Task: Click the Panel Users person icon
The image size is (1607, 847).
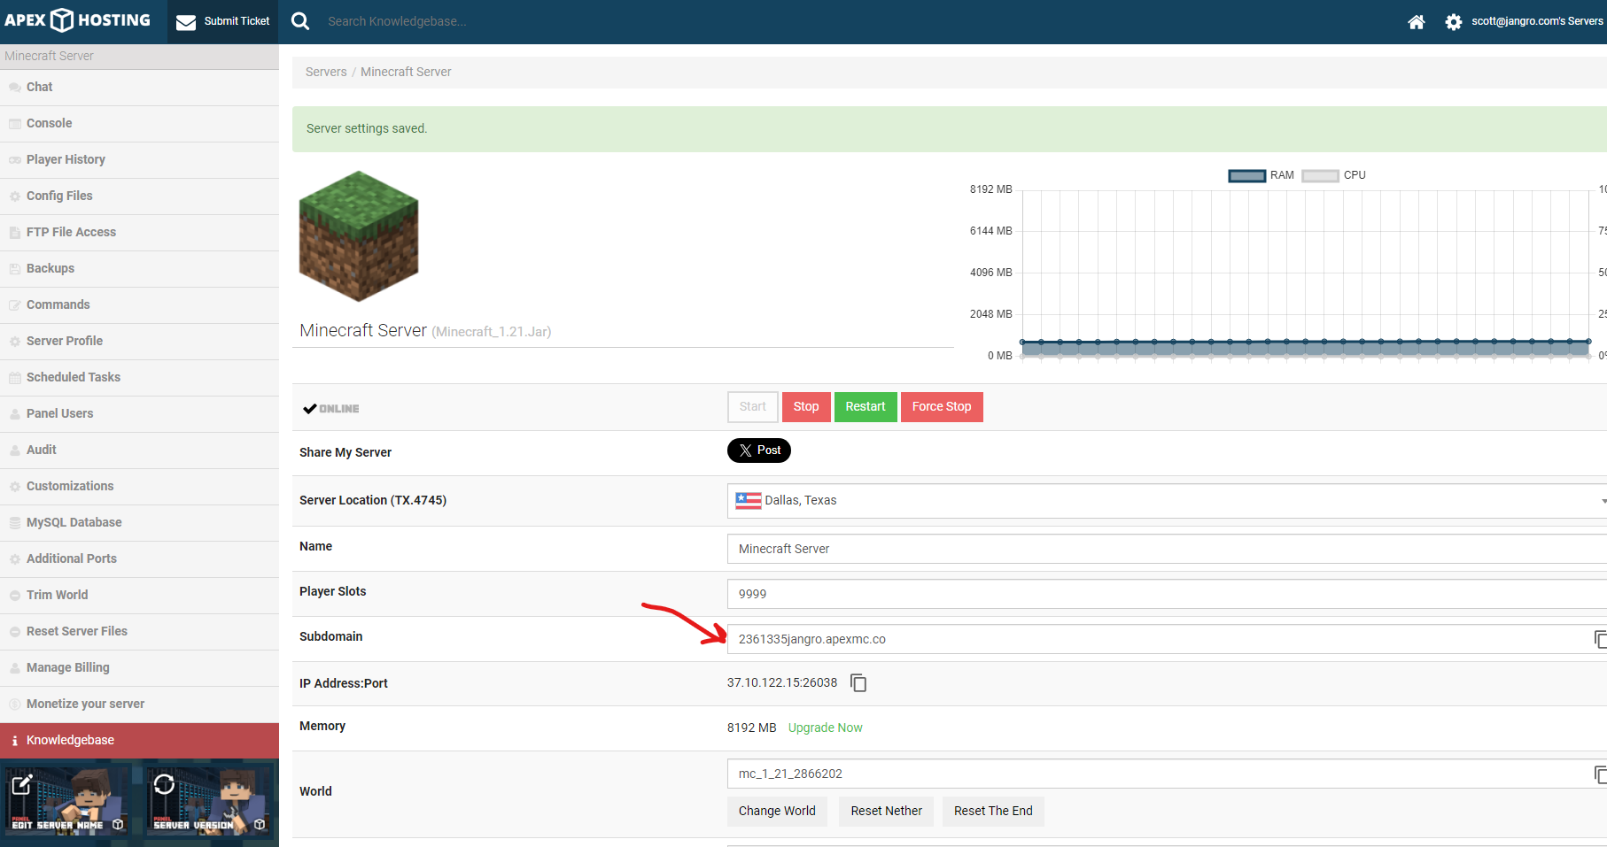Action: pos(15,414)
